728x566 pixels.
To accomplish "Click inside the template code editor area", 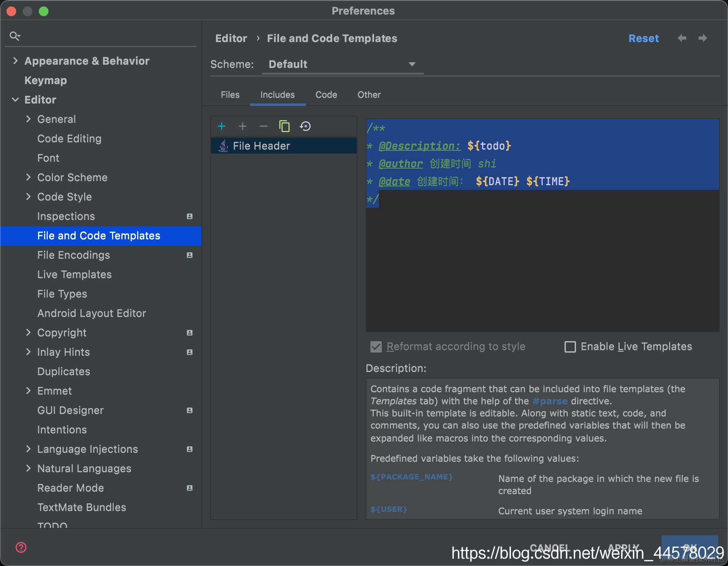I will (542, 225).
